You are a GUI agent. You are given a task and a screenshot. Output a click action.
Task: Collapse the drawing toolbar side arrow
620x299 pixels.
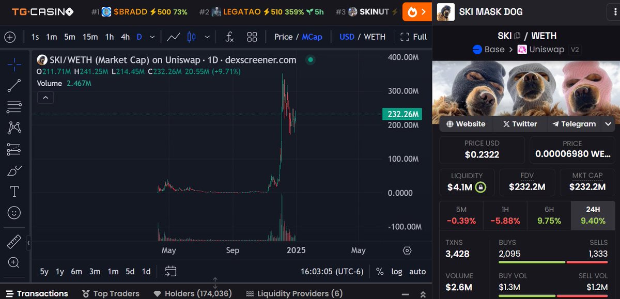point(29,242)
